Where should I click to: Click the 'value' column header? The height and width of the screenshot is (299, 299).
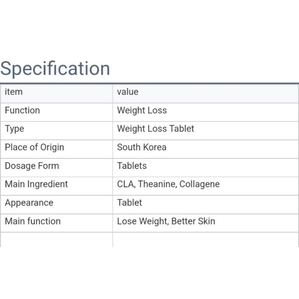click(127, 92)
